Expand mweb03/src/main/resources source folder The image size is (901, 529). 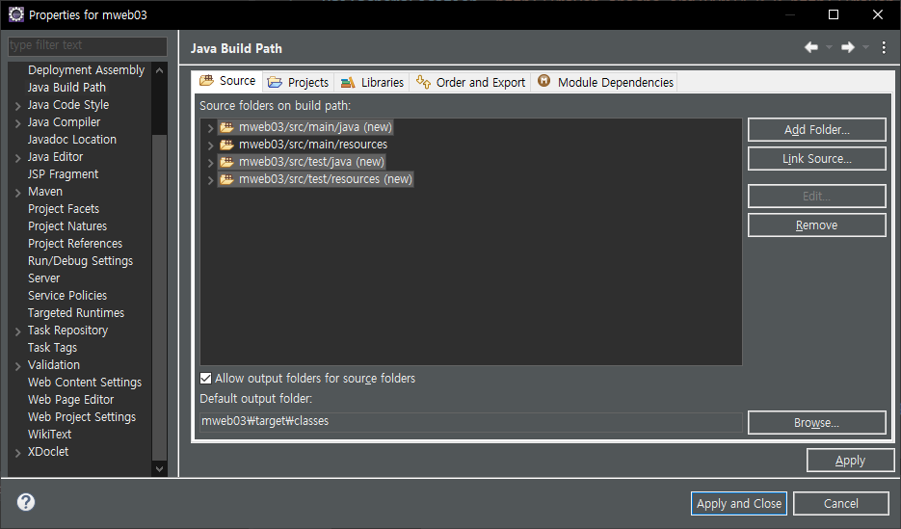pos(210,145)
